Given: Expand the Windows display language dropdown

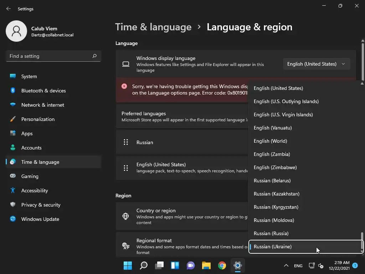Looking at the screenshot, I should pos(317,64).
